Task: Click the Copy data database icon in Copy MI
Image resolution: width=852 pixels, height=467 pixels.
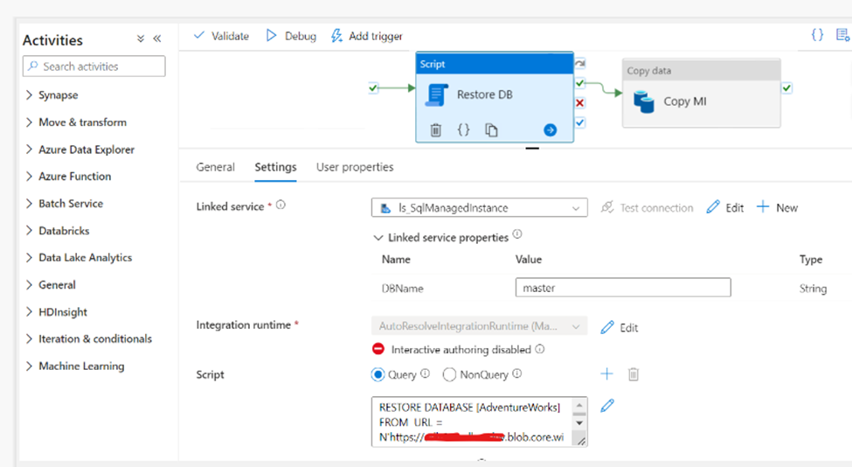Action: pyautogui.click(x=644, y=101)
